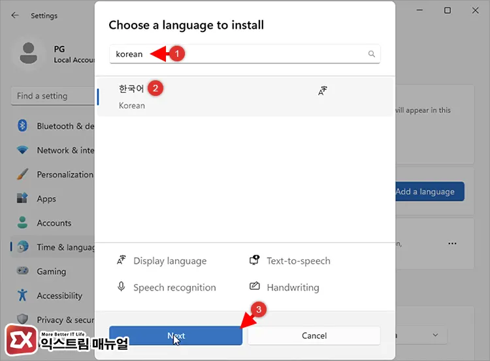The width and height of the screenshot is (490, 361).
Task: Click the Privacy shield icon
Action: [x=23, y=319]
